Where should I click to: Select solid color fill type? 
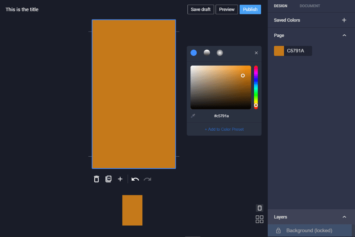click(x=194, y=53)
